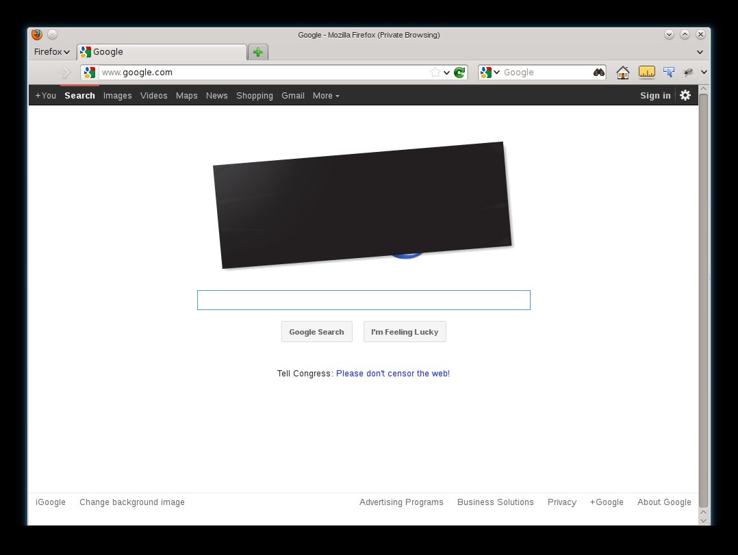The width and height of the screenshot is (738, 555).
Task: Open Images in the Google navigation bar
Action: tap(117, 96)
